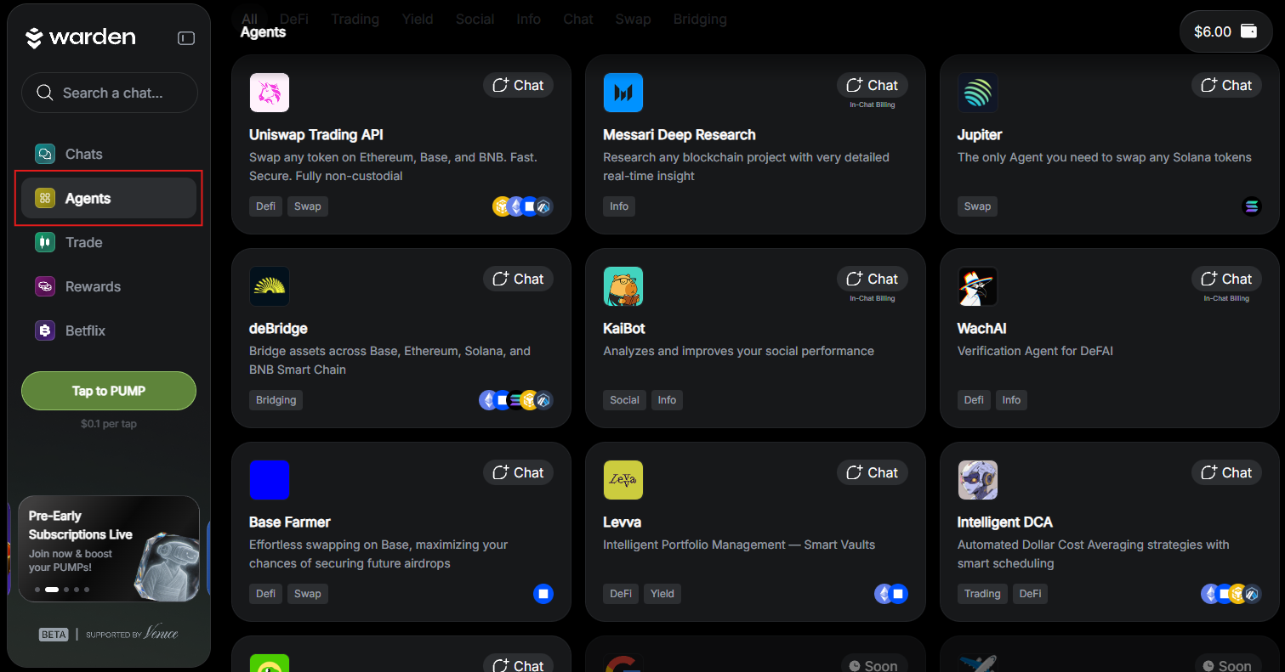Click the Search a chat field
The width and height of the screenshot is (1285, 672).
coord(110,93)
